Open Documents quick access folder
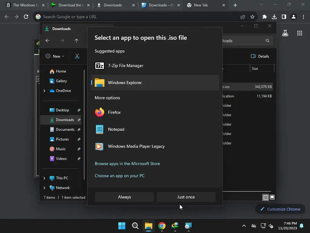The width and height of the screenshot is (310, 233). coord(62,129)
